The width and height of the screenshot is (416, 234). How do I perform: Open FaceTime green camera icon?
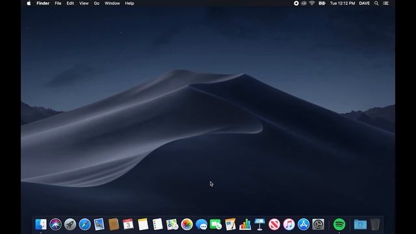pyautogui.click(x=216, y=224)
